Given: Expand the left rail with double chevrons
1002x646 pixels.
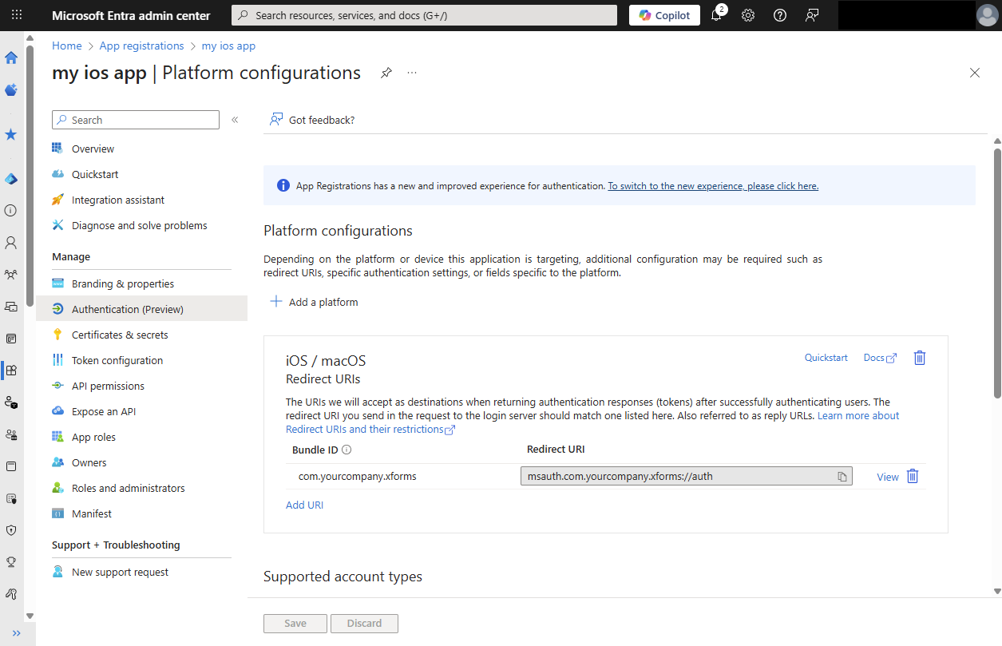Looking at the screenshot, I should click(17, 633).
